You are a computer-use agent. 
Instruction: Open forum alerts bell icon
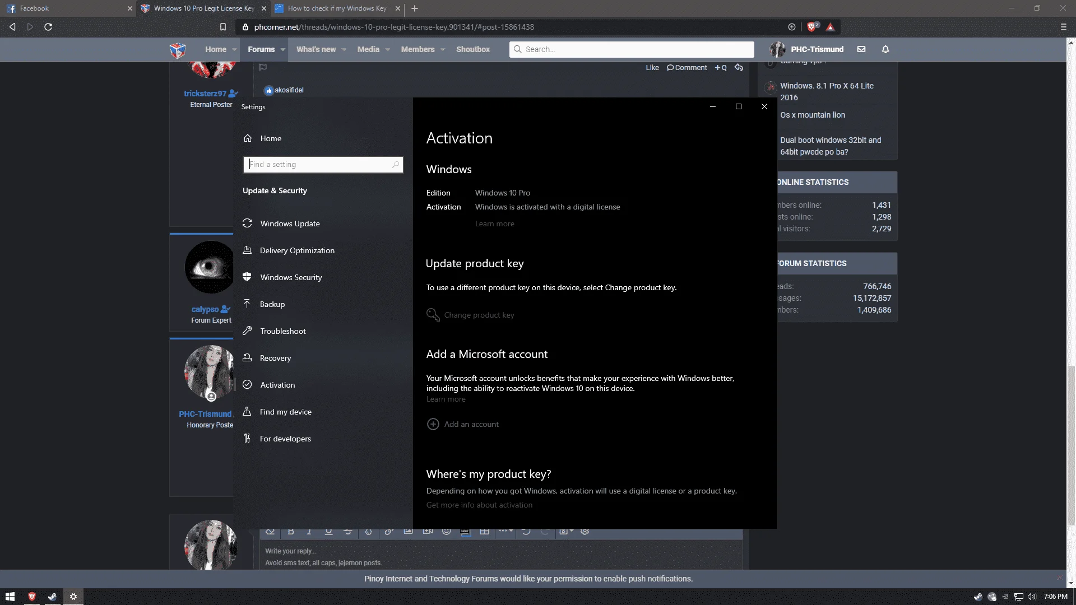[885, 49]
